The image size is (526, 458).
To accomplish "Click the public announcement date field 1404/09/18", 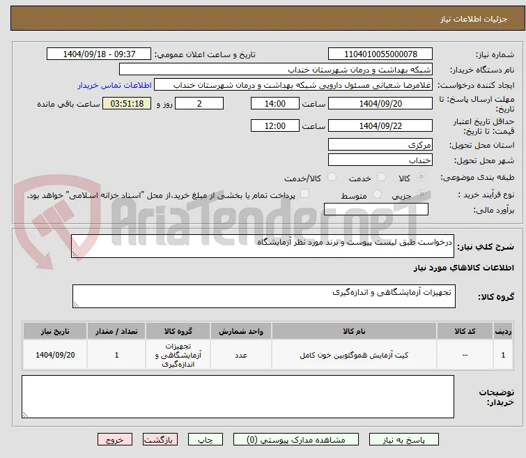I will 99,54.
